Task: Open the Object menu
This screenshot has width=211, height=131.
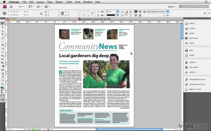Action: click(59, 2)
